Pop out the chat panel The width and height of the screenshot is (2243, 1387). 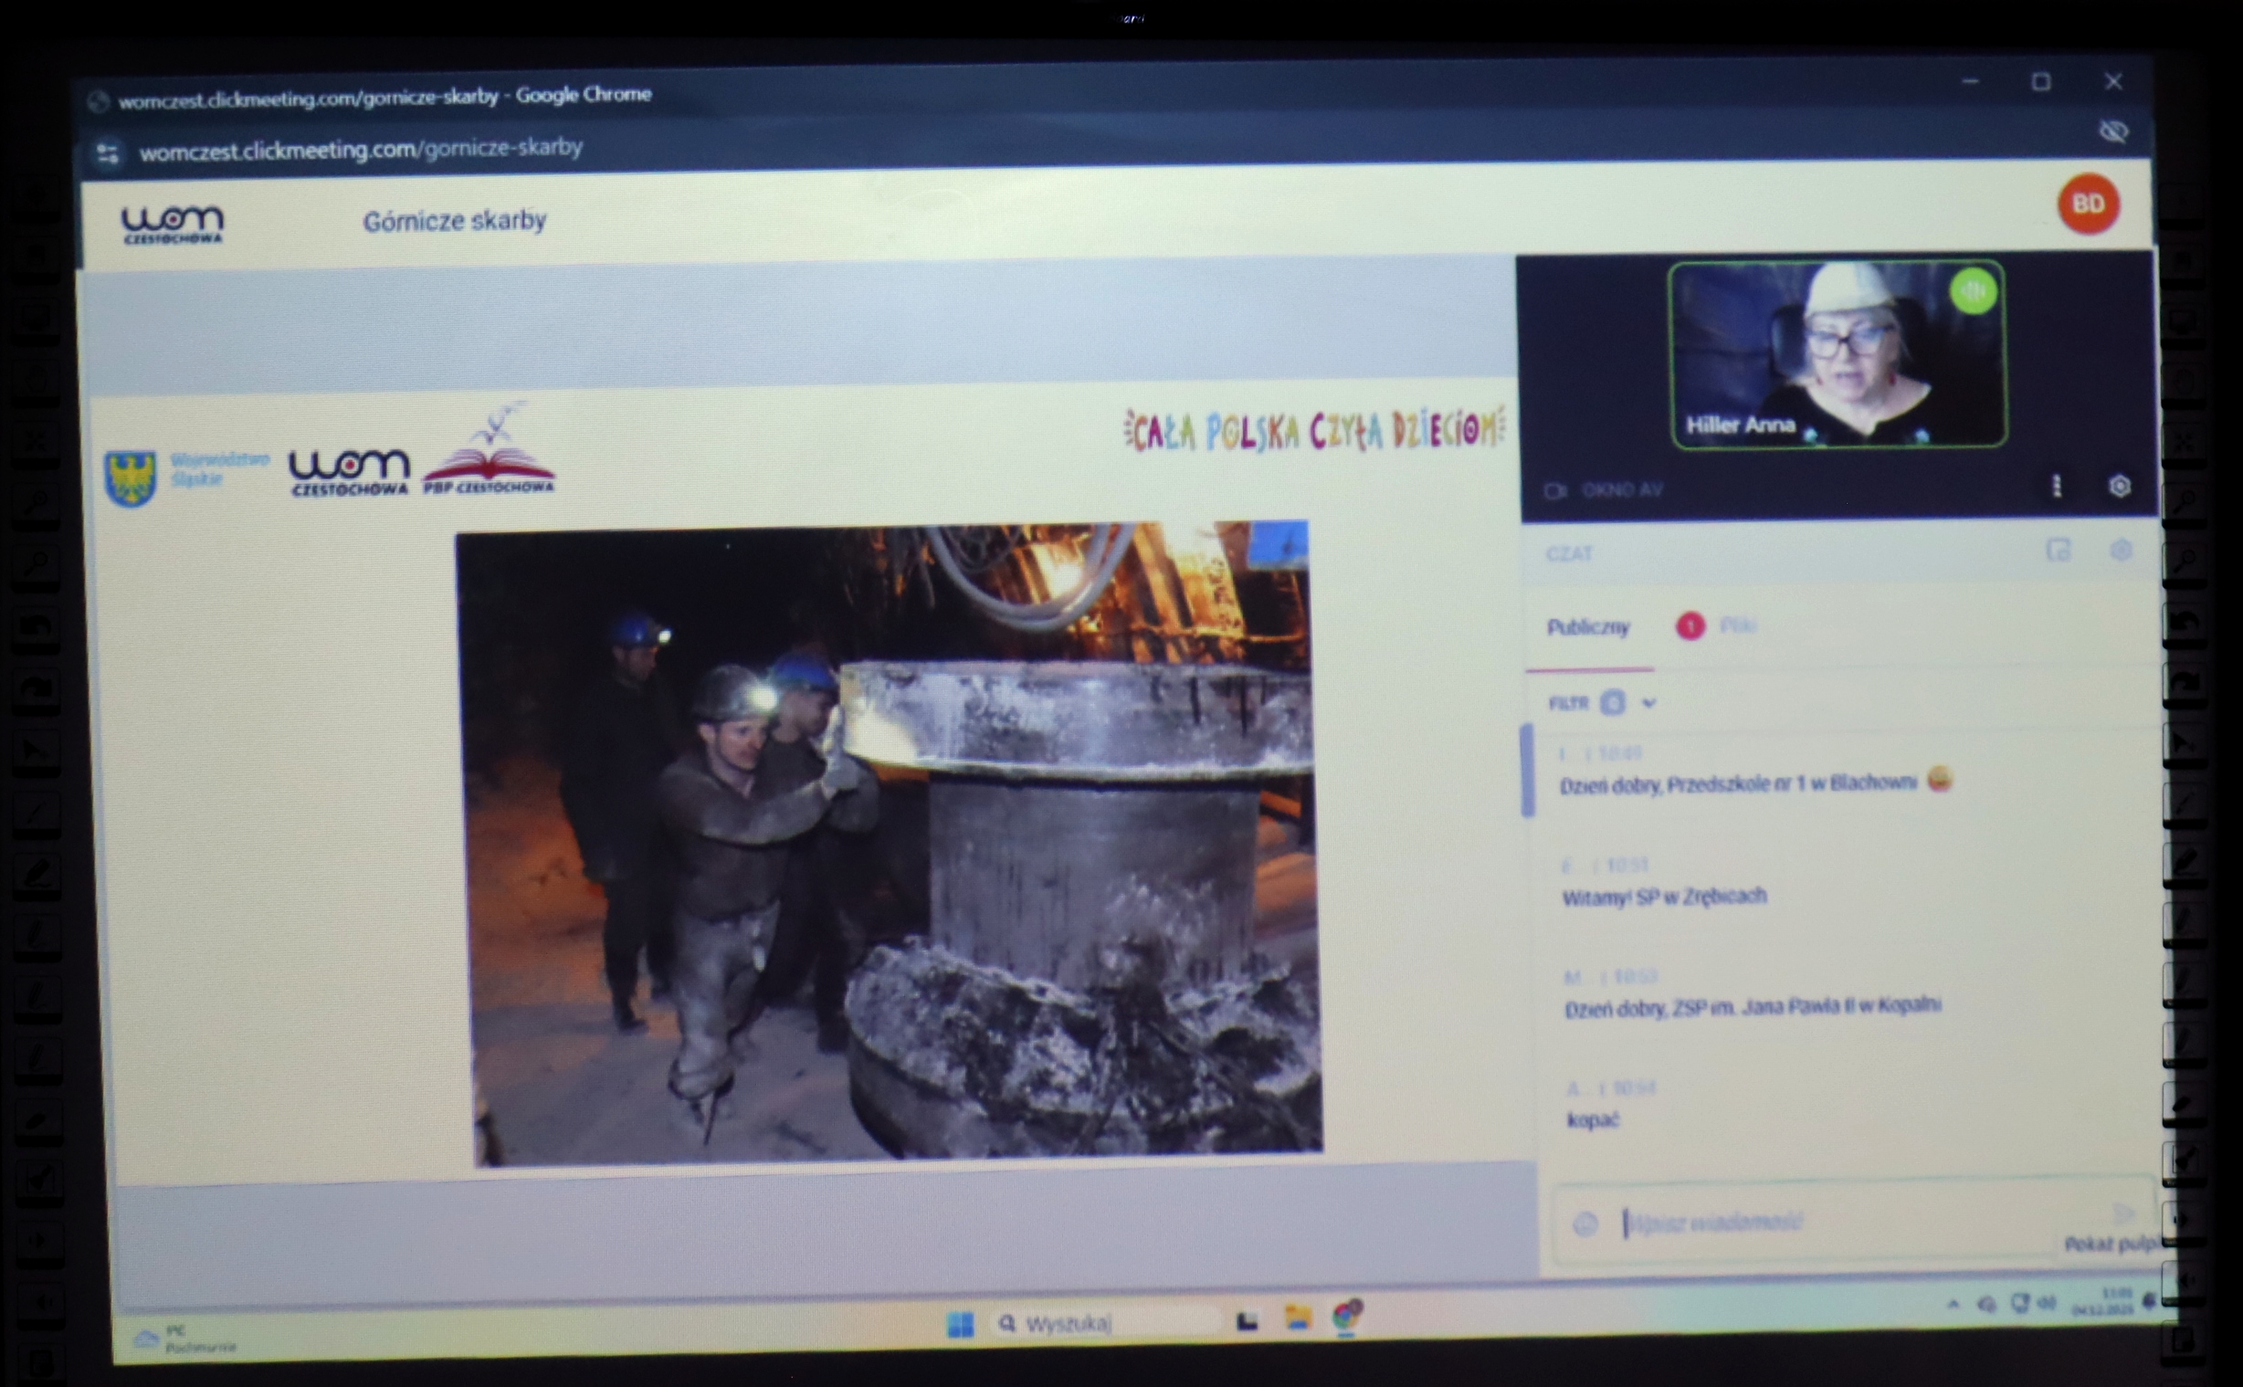[2058, 551]
